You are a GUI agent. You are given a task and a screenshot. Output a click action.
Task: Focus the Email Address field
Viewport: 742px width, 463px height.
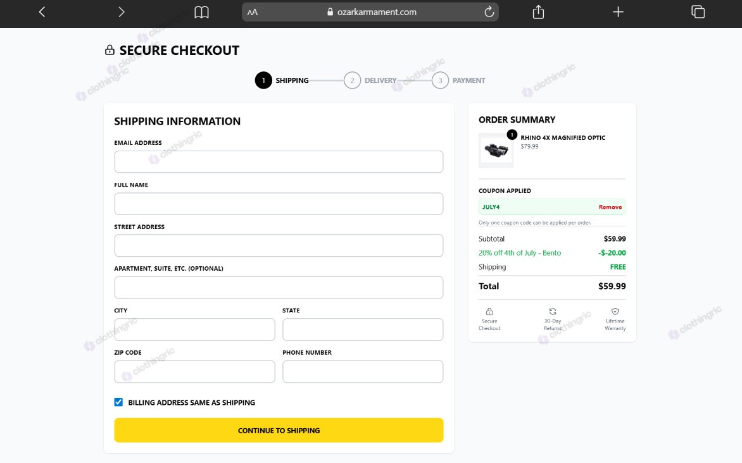coord(279,162)
